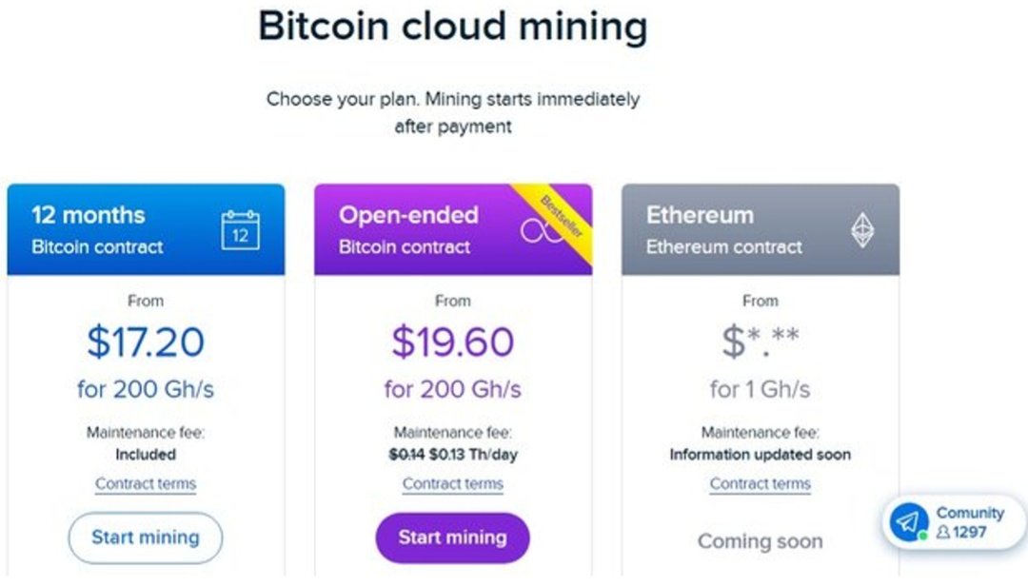Click the Bitcoin cloud mining heading

(453, 27)
